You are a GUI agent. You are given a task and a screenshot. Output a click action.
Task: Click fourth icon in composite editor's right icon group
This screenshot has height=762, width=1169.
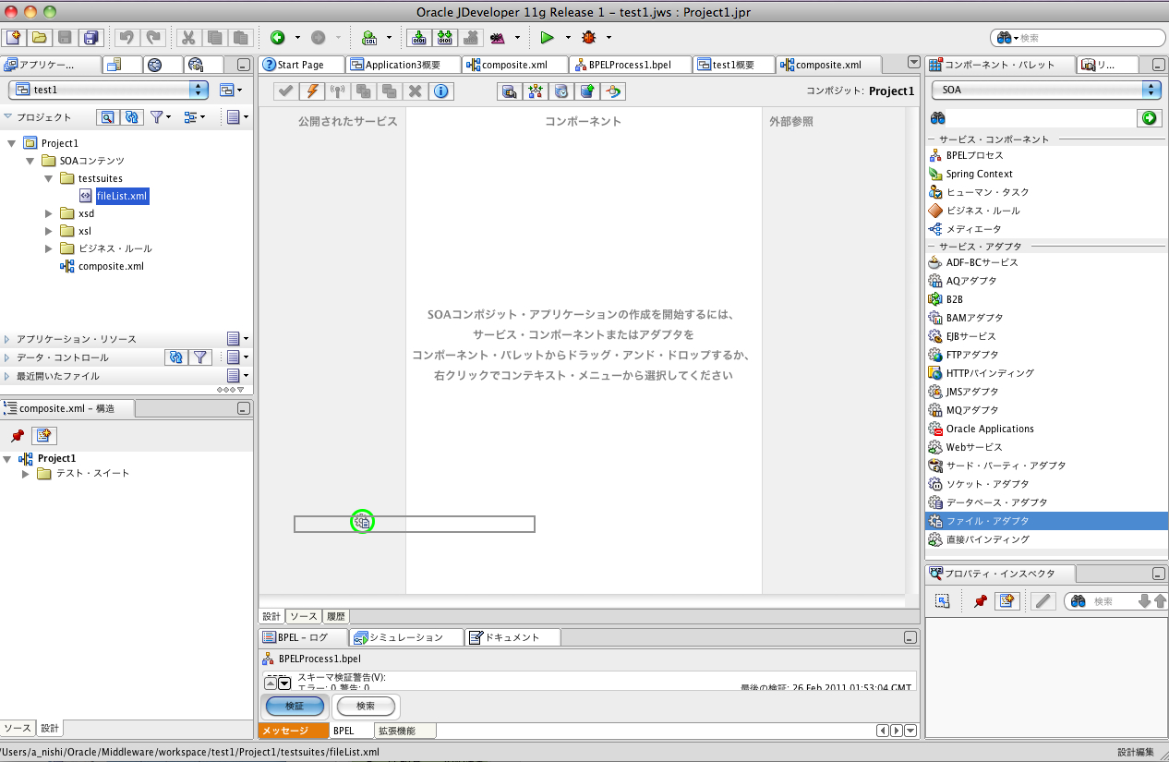[x=587, y=91]
